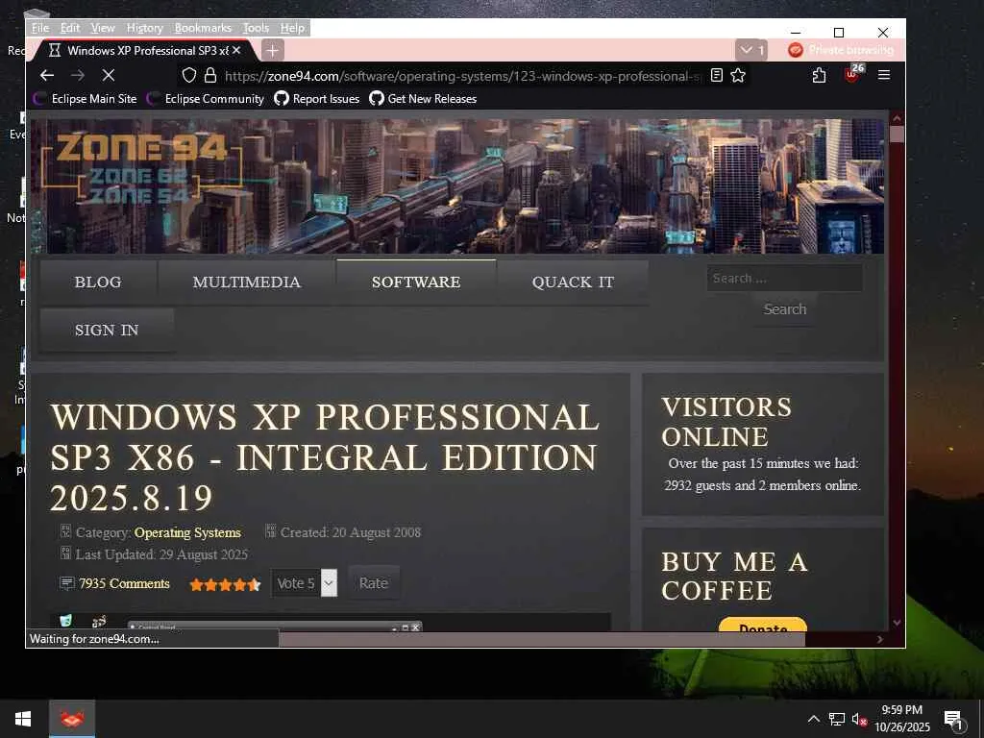Open the notification center icon
Viewport: 984px width, 738px height.
[953, 719]
